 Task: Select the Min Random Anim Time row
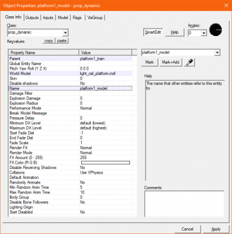pos(71,188)
